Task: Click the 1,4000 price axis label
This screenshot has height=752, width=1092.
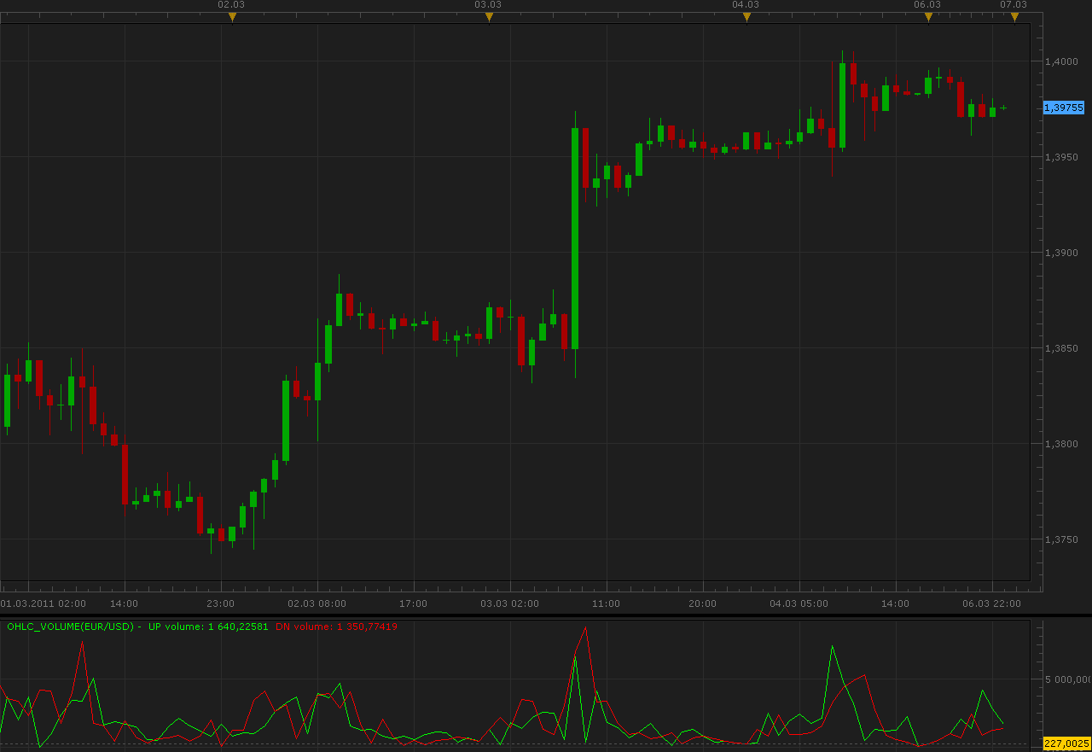Action: [1062, 61]
